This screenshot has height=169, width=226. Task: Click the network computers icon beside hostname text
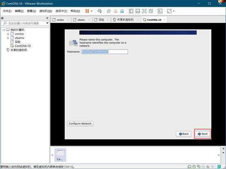click(73, 43)
